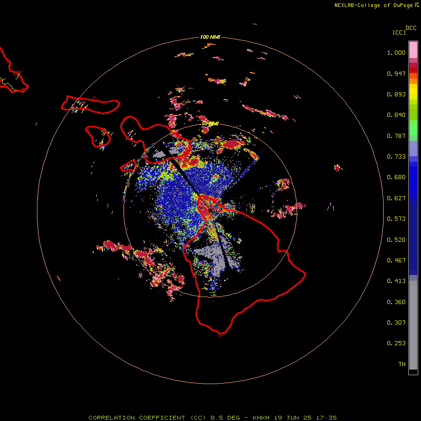Click the 0.360 legend value
This screenshot has width=421, height=421.
click(396, 302)
